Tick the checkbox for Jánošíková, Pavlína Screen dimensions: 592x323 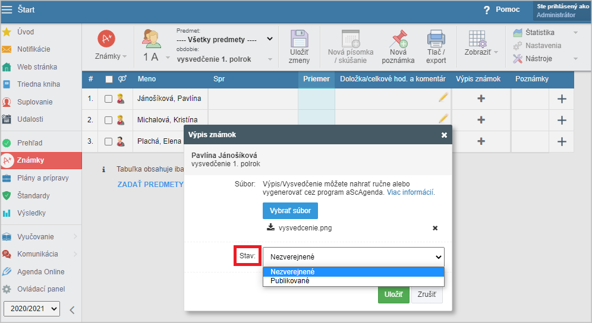(108, 99)
